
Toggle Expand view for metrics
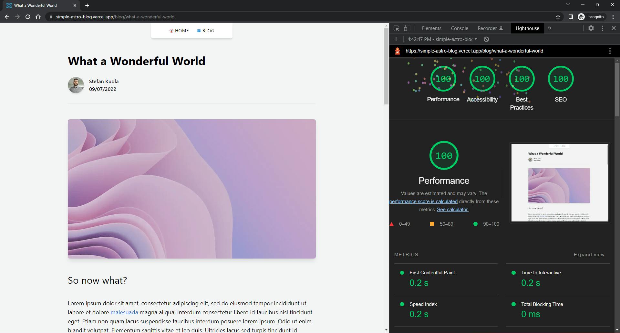click(589, 255)
